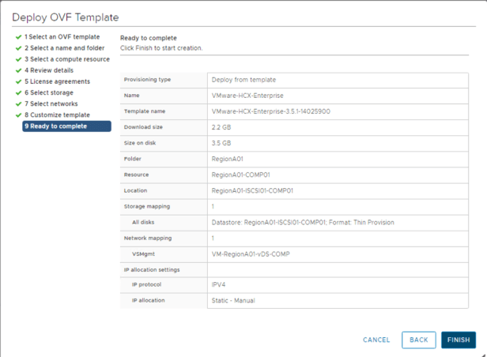Click the green checkmark beside License agreements
Screen dimensions: 487x357
18,81
